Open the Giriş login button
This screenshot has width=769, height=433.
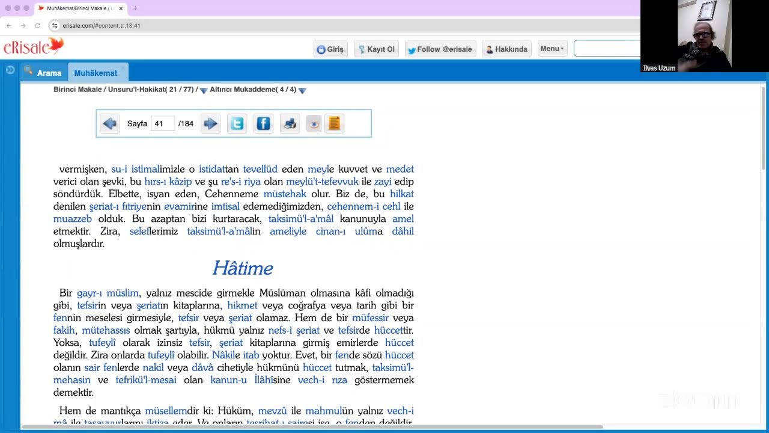tap(330, 49)
